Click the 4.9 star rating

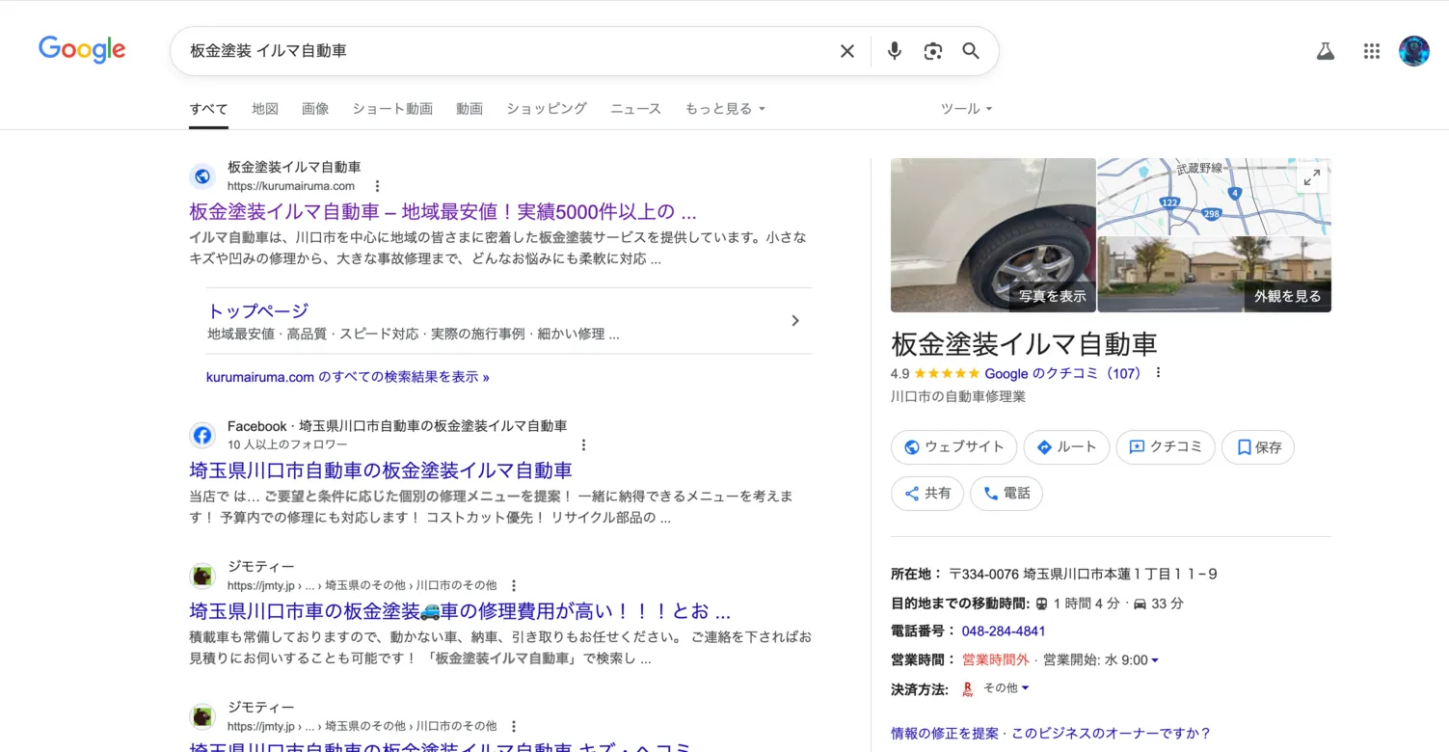coord(934,373)
